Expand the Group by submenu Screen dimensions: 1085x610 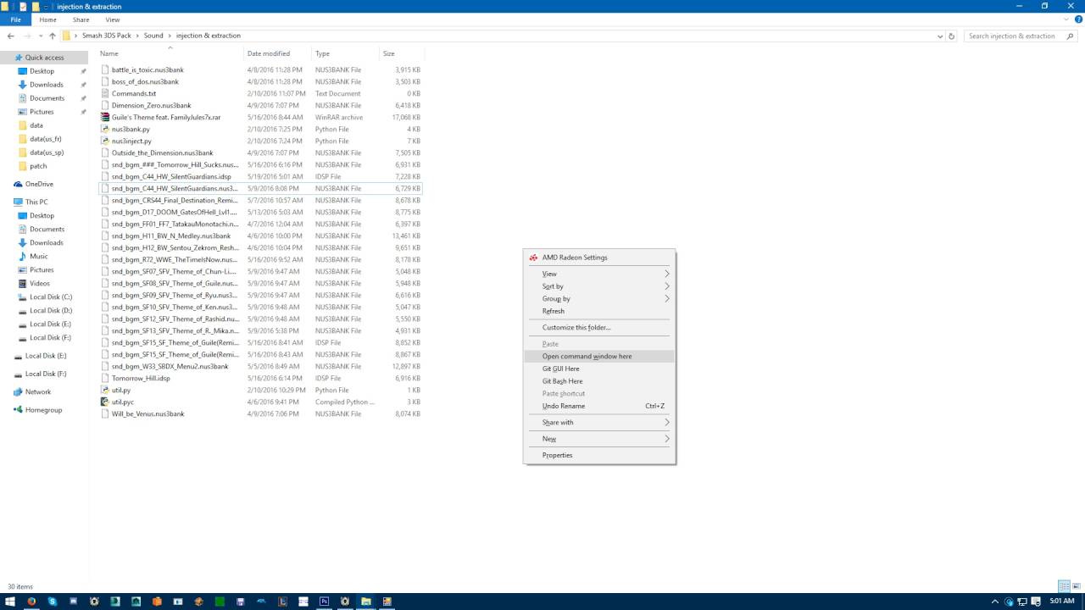(x=599, y=298)
